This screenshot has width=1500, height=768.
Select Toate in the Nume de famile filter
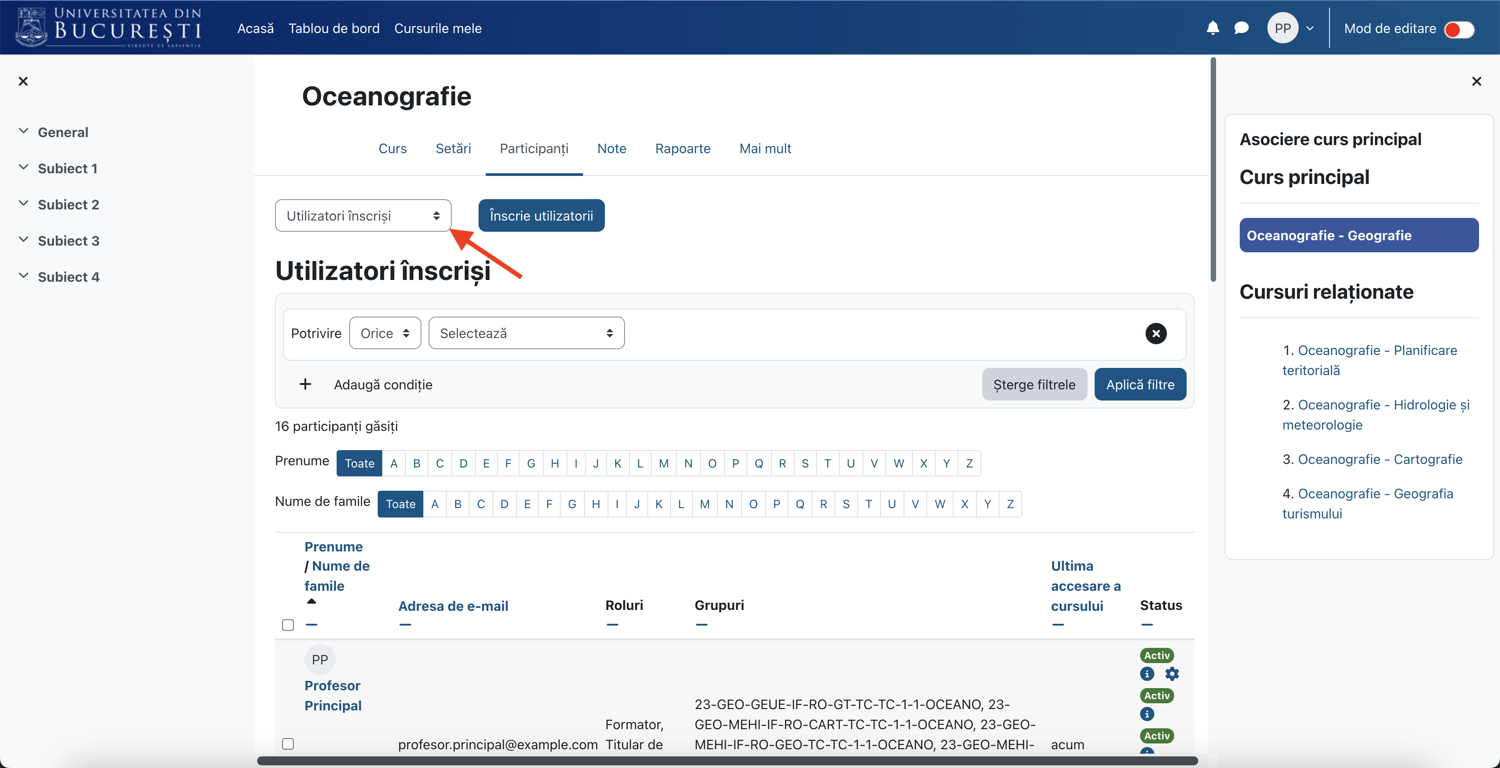click(400, 504)
